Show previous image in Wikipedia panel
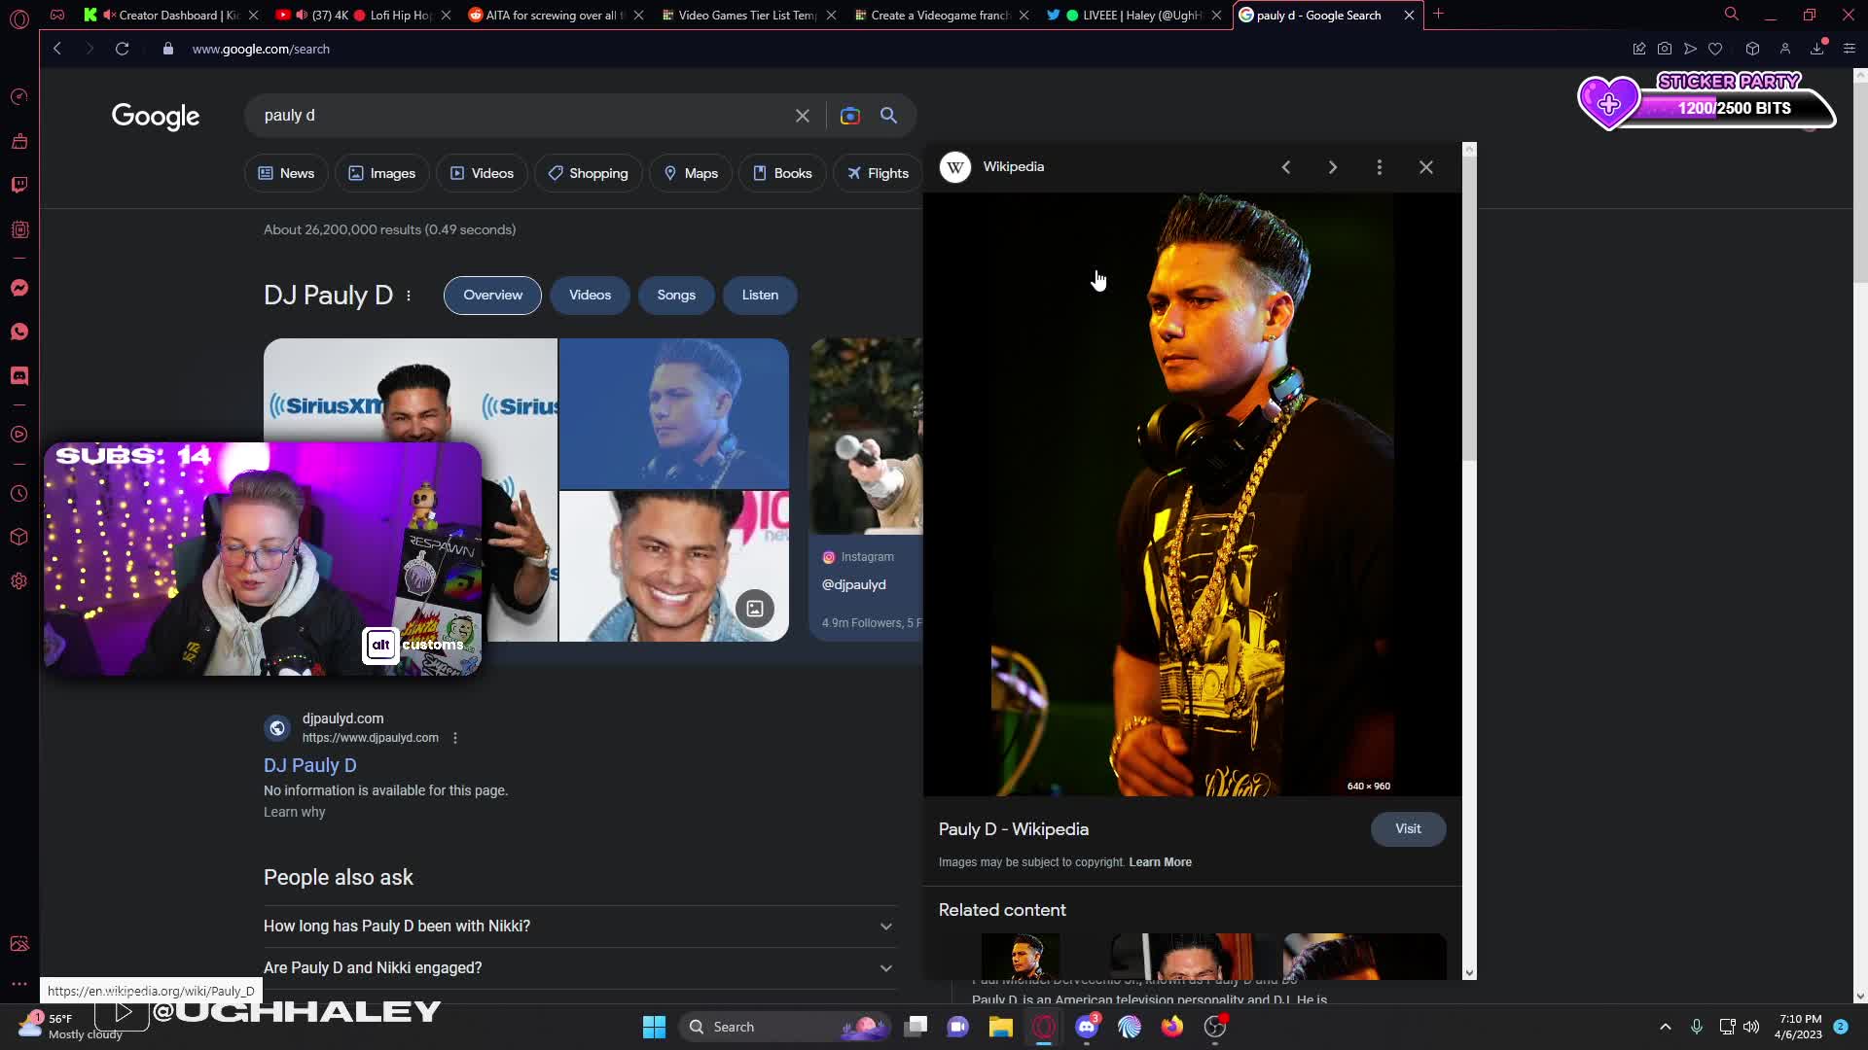 click(x=1286, y=167)
